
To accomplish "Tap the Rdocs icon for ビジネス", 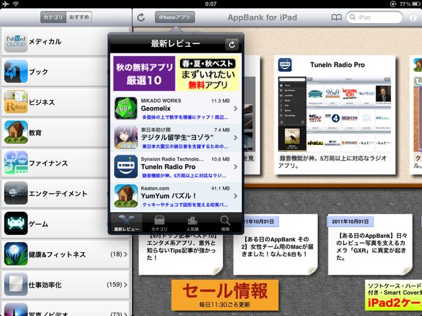I will tap(16, 102).
